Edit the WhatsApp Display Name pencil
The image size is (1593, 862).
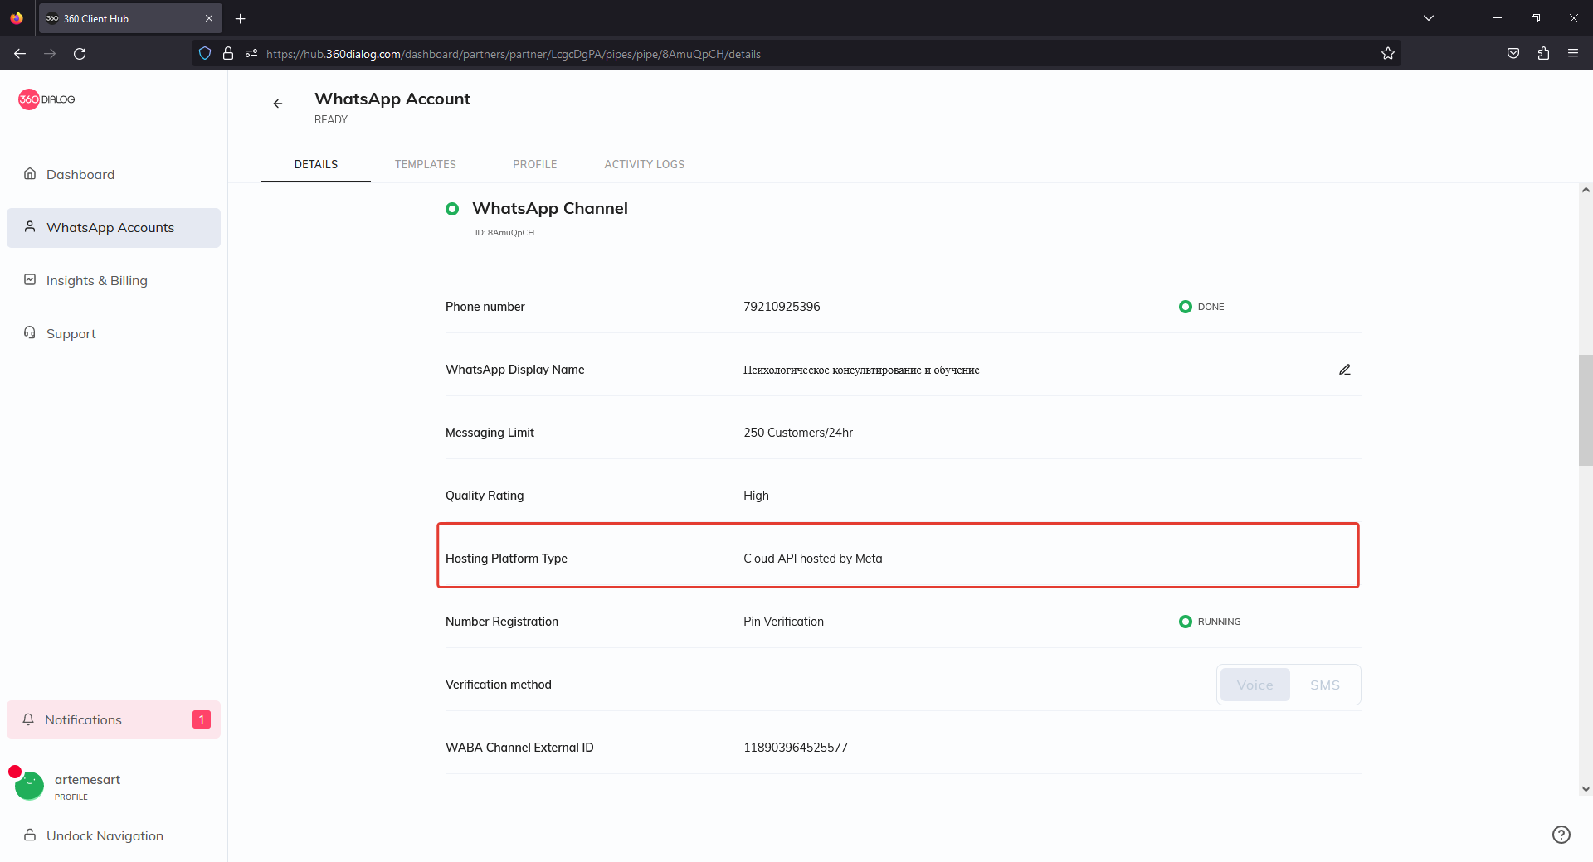point(1345,370)
